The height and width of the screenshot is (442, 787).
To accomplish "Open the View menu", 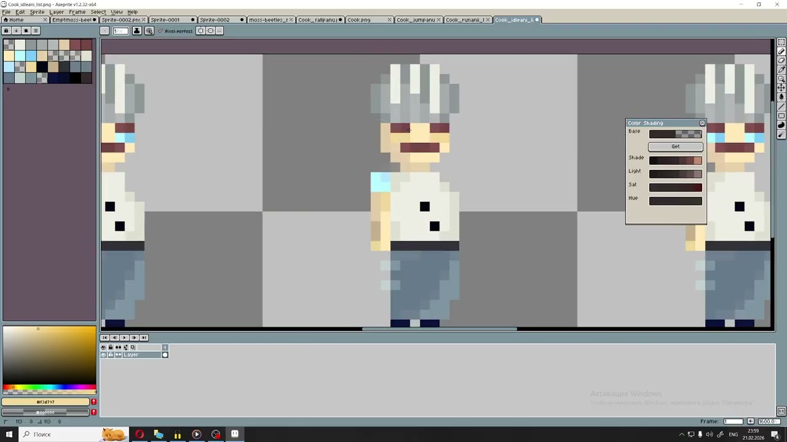I will pyautogui.click(x=116, y=12).
